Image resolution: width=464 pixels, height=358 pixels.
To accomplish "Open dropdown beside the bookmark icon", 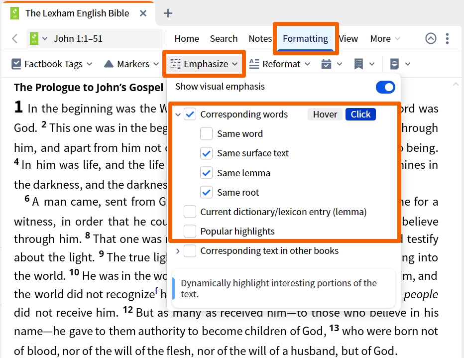I will tap(372, 64).
